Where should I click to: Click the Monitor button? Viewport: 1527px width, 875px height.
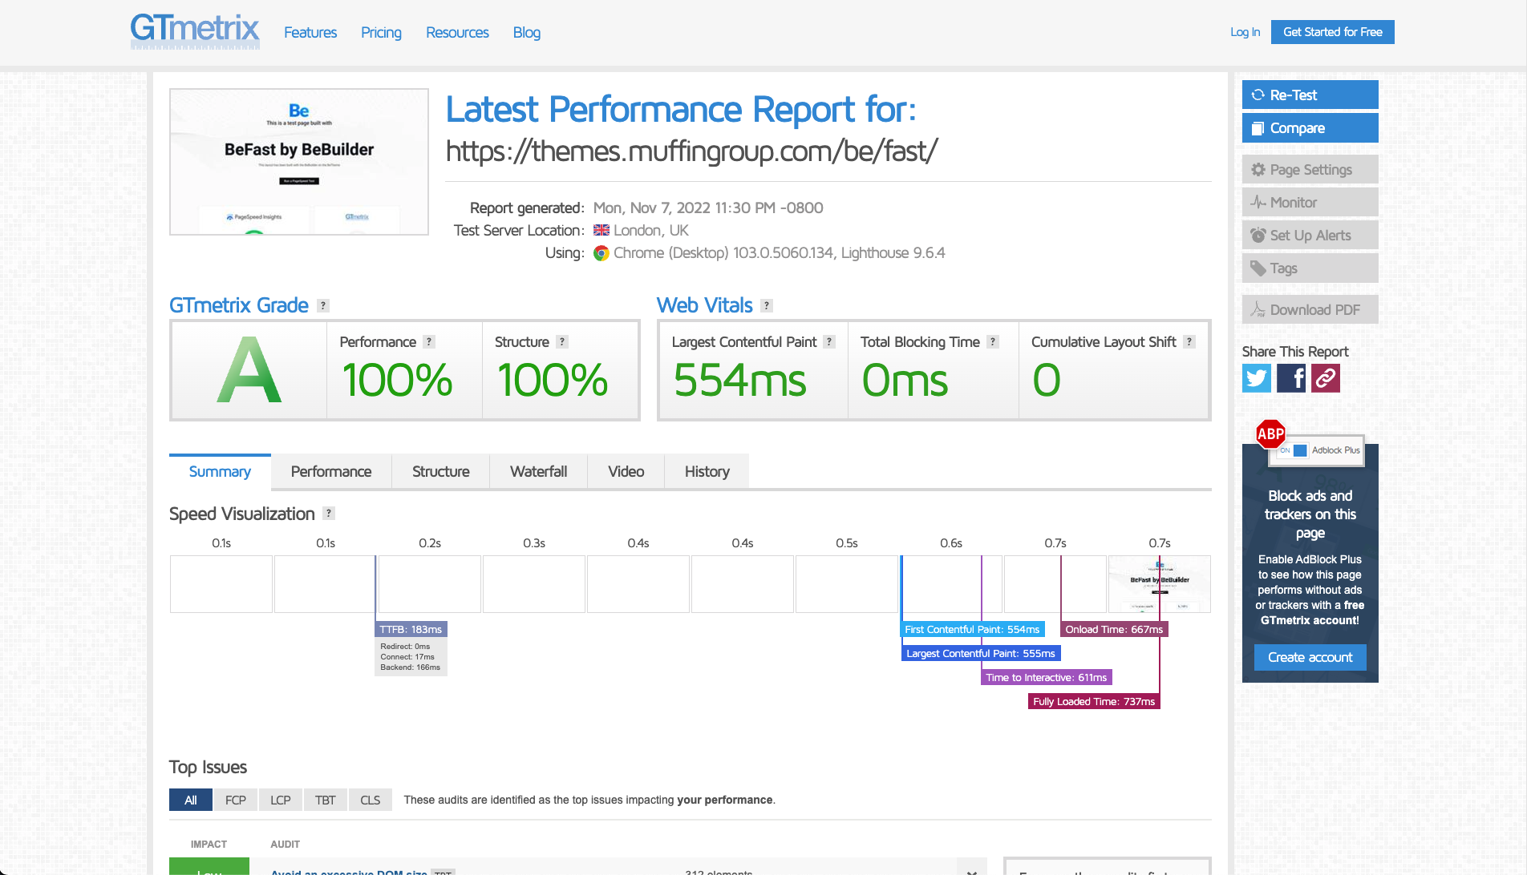tap(1310, 202)
